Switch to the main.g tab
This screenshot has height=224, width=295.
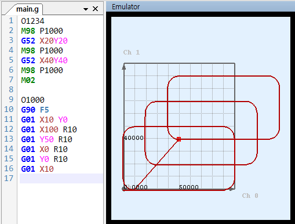[27, 9]
